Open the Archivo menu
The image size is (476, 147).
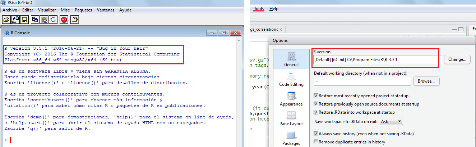coord(10,10)
